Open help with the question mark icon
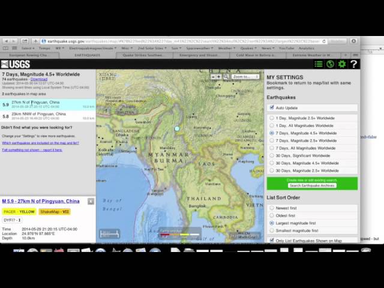Screen dimensions: 384x288 (x=353, y=64)
